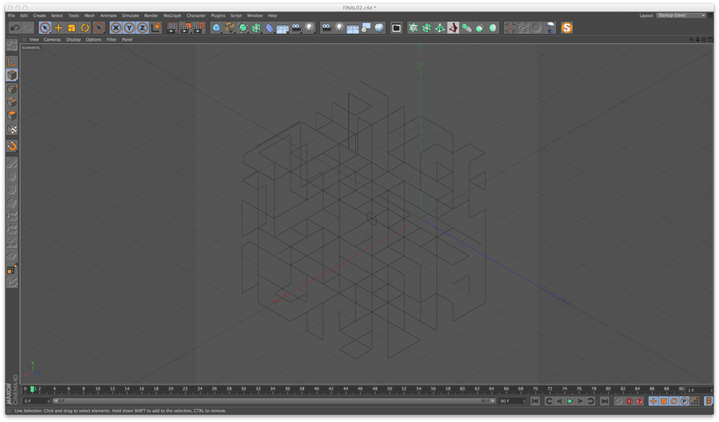
Task: Open the Create menu
Action: (x=40, y=16)
